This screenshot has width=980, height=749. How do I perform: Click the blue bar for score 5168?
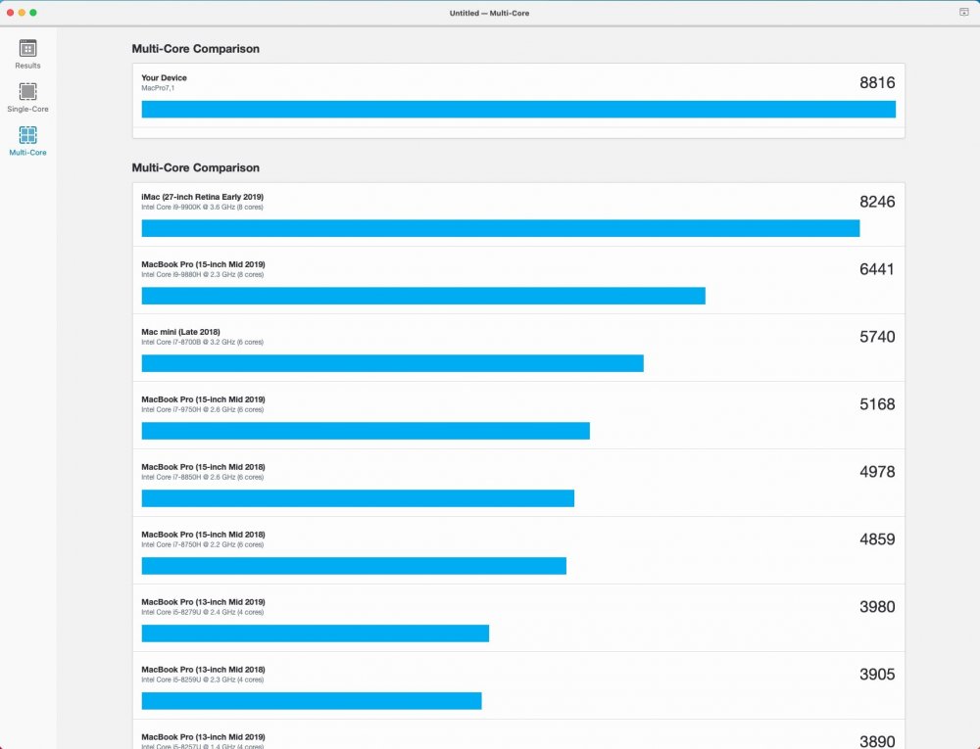point(365,431)
